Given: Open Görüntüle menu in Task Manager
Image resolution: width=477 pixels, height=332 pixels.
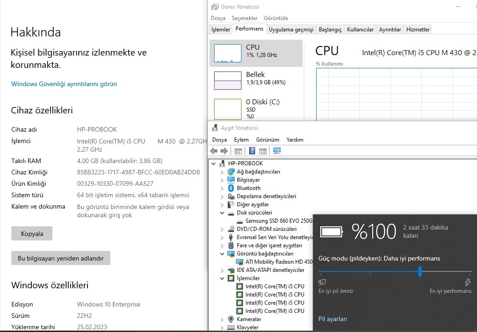Looking at the screenshot, I should 276,18.
